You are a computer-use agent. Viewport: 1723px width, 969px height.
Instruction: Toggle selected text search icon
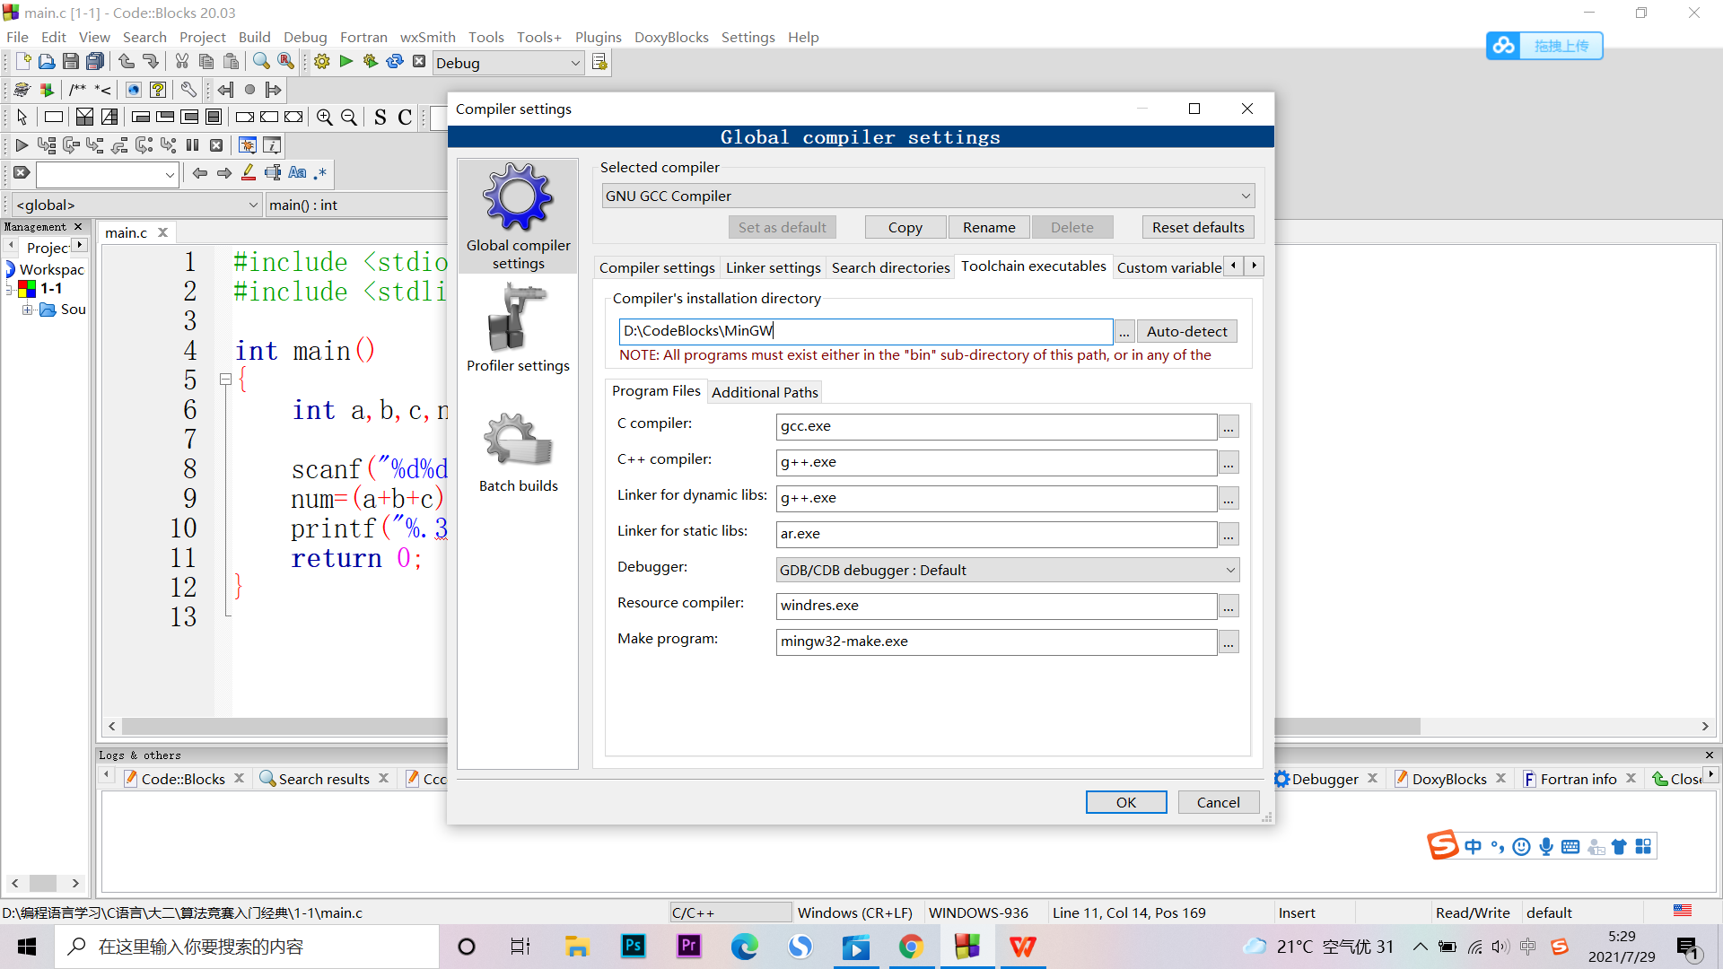coord(273,173)
